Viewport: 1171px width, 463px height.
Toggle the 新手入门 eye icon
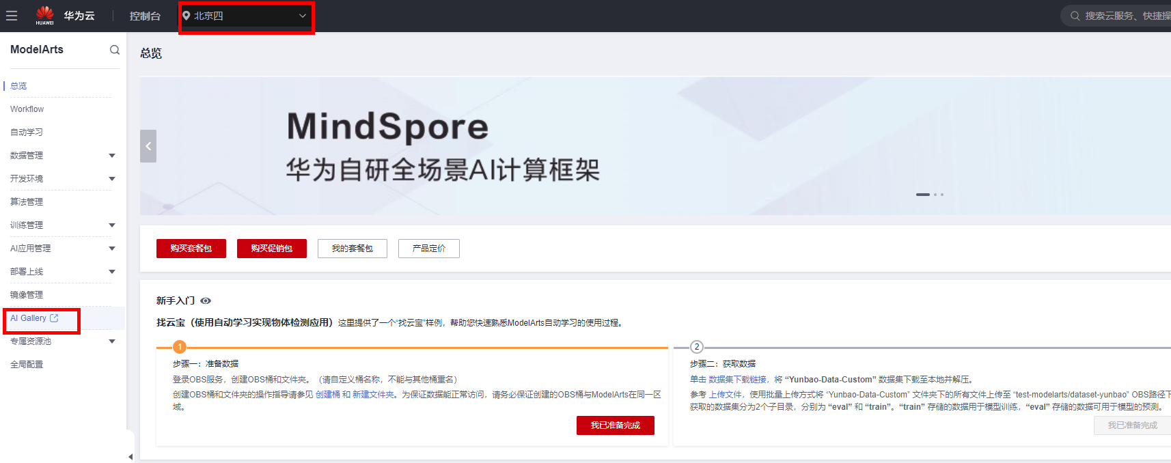click(206, 301)
